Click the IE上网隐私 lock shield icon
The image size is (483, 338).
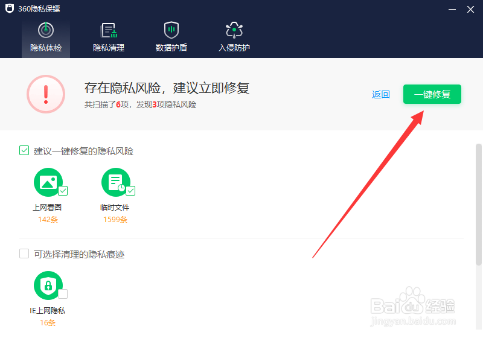[48, 285]
